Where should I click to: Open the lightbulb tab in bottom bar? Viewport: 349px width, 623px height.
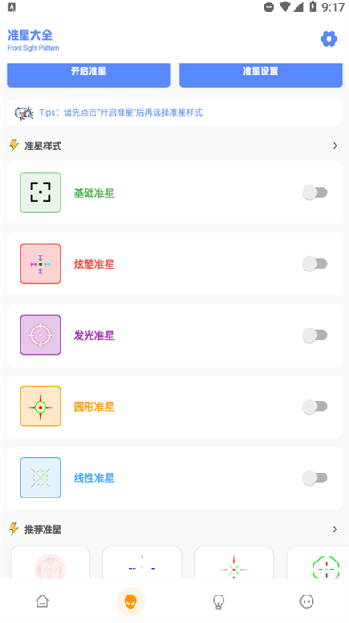[218, 602]
